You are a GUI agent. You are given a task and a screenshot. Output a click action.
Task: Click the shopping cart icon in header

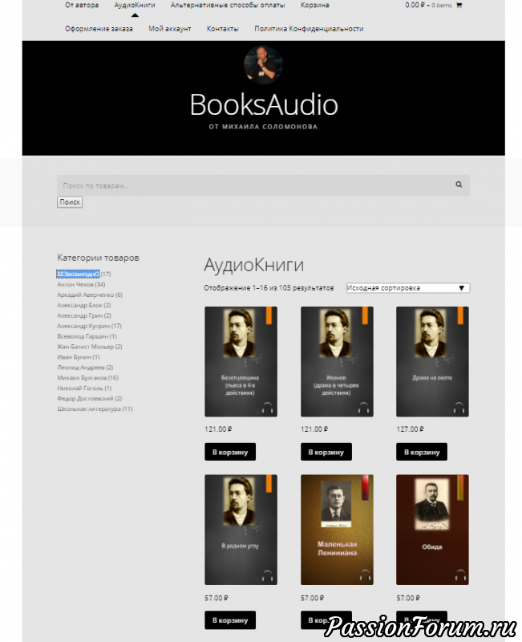(459, 5)
